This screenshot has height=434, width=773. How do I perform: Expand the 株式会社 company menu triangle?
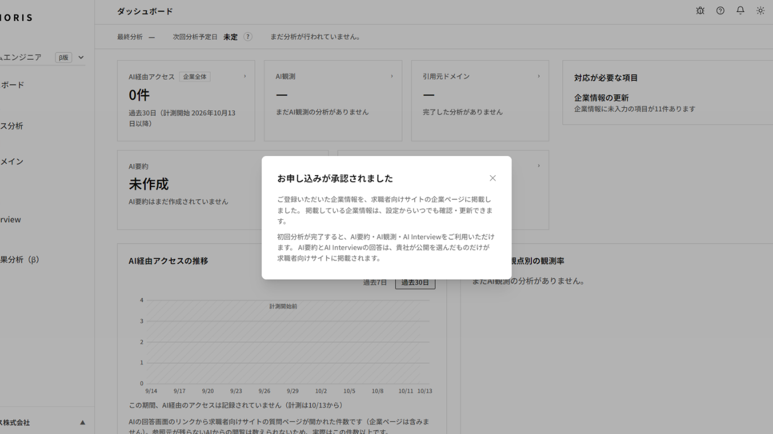pyautogui.click(x=83, y=422)
